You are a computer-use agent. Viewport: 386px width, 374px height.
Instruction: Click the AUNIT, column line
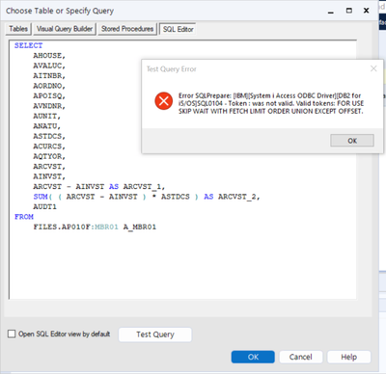click(47, 116)
